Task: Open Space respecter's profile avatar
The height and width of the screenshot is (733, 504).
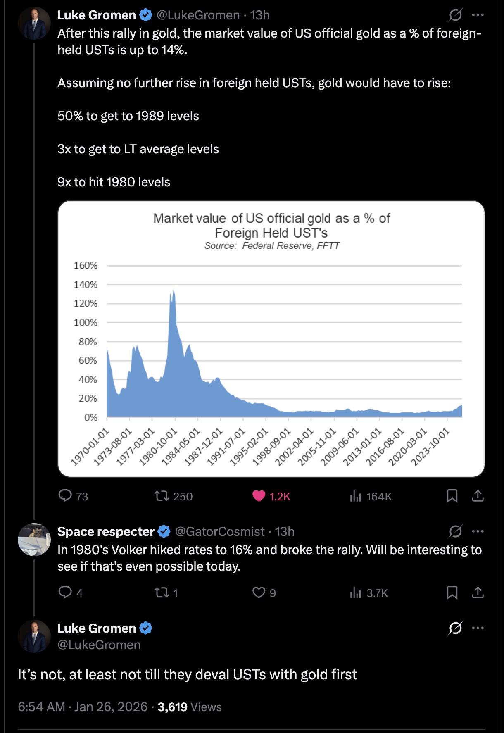Action: click(34, 540)
